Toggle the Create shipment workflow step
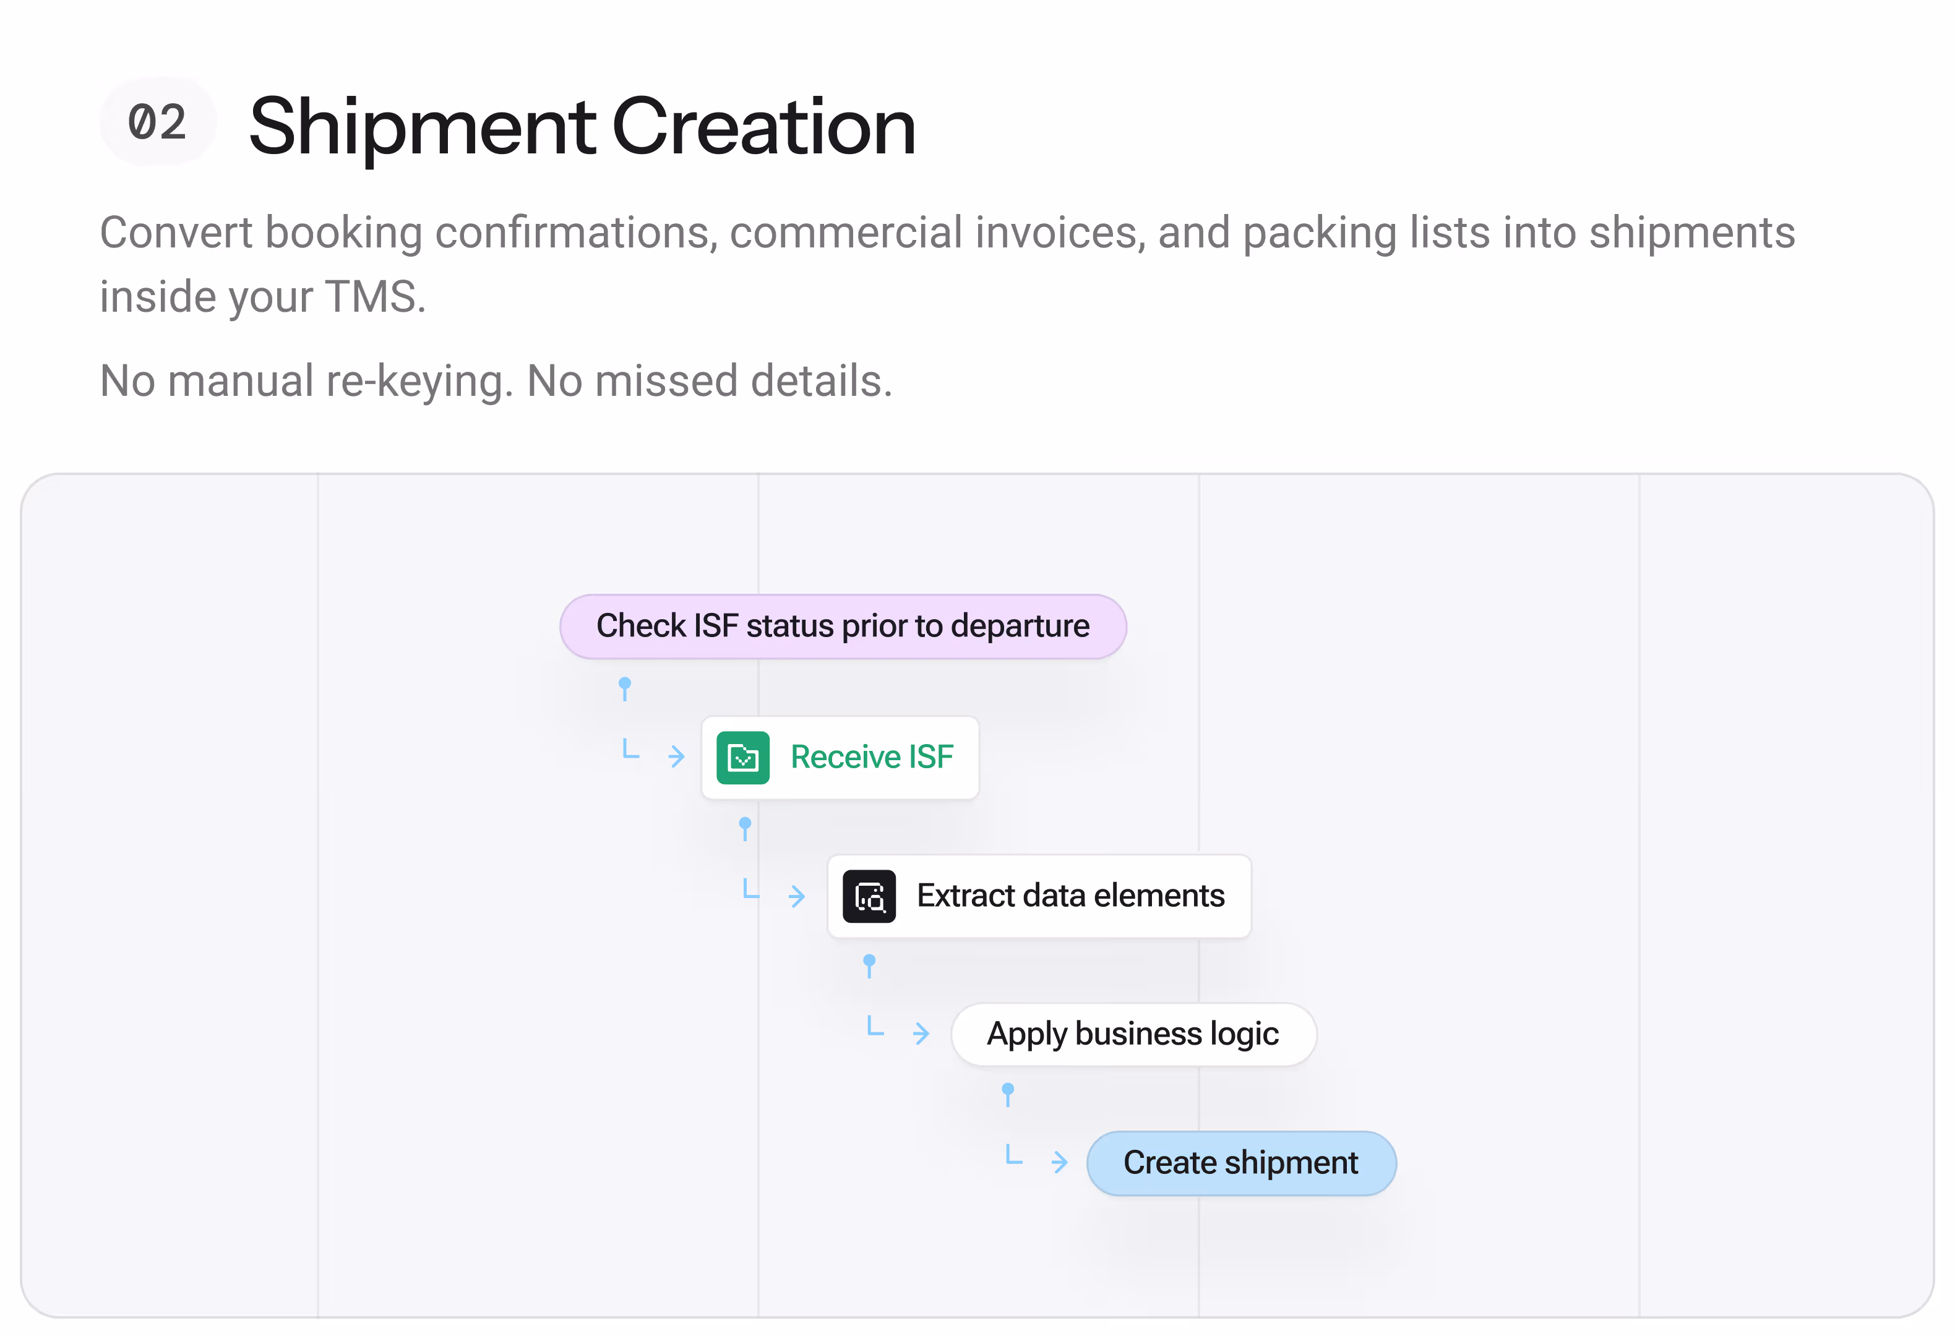 click(x=1241, y=1163)
